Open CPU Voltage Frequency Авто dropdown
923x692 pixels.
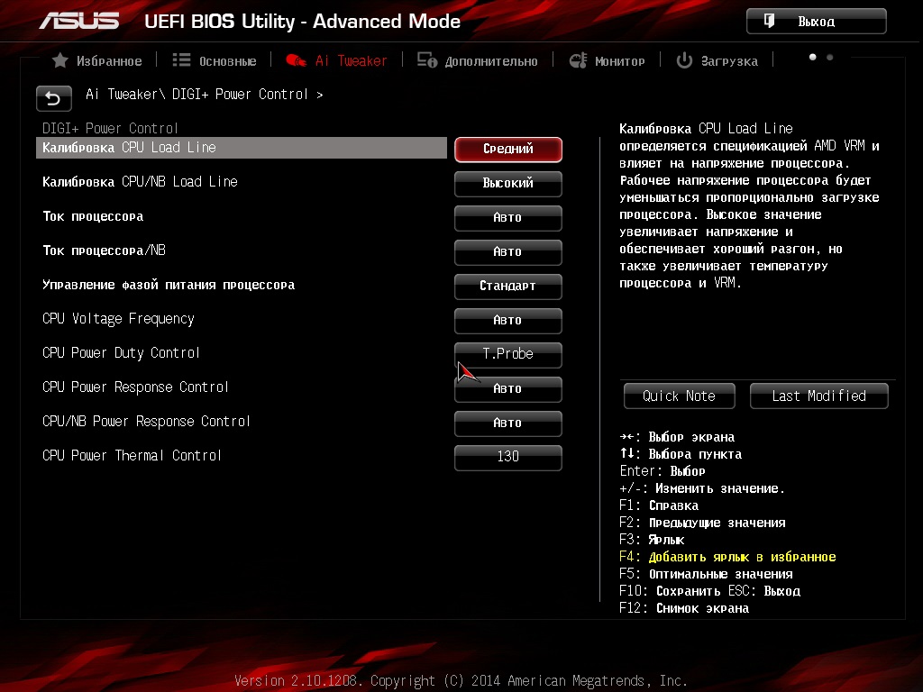[508, 320]
